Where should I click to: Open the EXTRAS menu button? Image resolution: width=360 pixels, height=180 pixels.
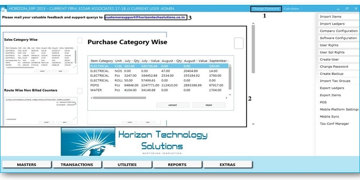tap(228, 165)
